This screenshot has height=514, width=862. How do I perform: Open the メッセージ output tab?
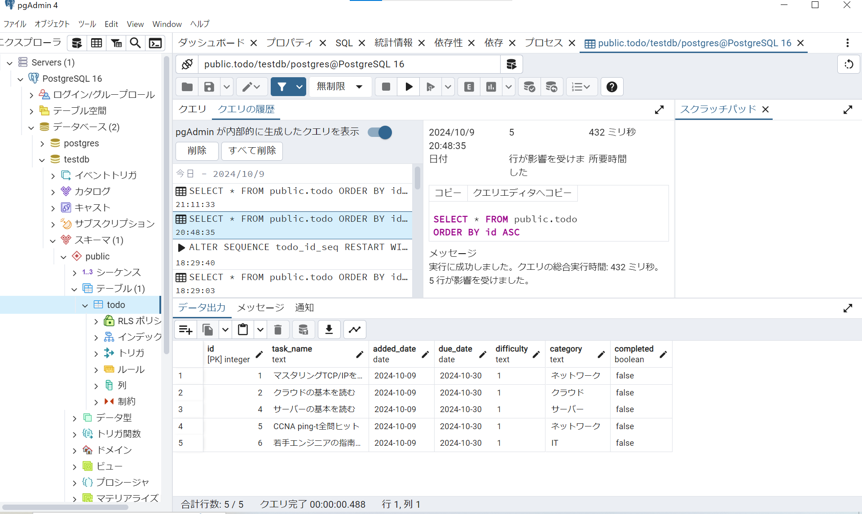260,308
